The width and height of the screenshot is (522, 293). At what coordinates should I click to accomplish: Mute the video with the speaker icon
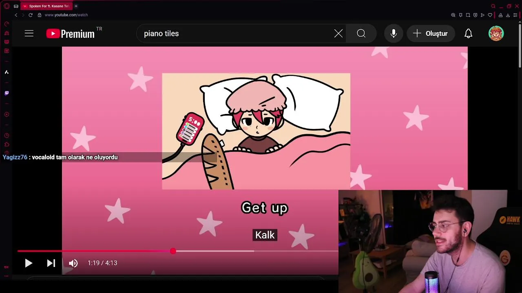(73, 263)
